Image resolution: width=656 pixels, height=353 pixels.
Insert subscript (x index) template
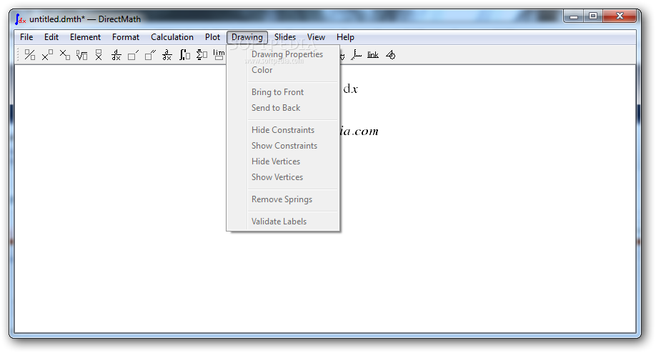pos(64,55)
